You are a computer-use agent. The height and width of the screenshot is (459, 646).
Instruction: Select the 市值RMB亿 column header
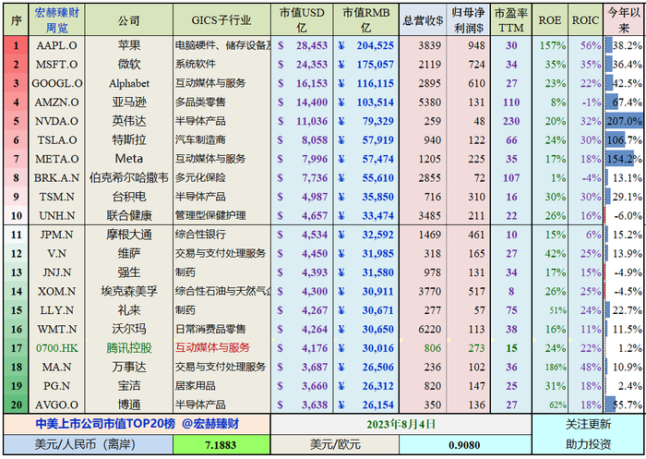tap(365, 20)
